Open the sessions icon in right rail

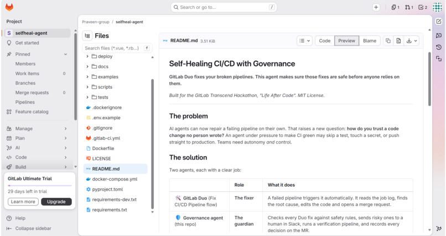click(439, 59)
